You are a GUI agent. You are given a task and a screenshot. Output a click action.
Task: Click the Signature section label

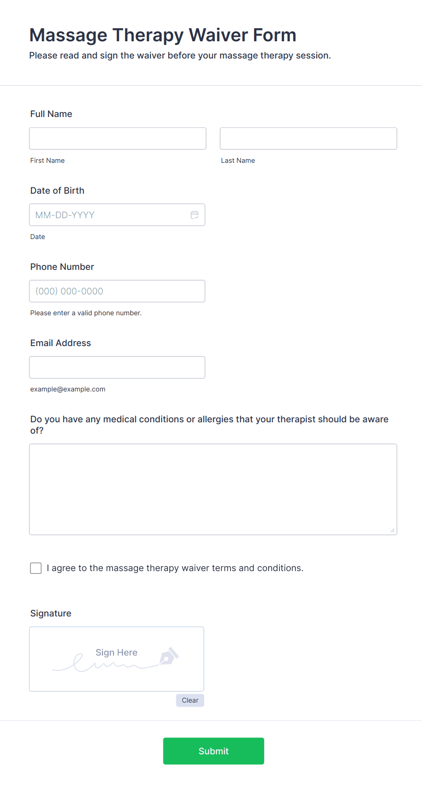[x=51, y=613]
